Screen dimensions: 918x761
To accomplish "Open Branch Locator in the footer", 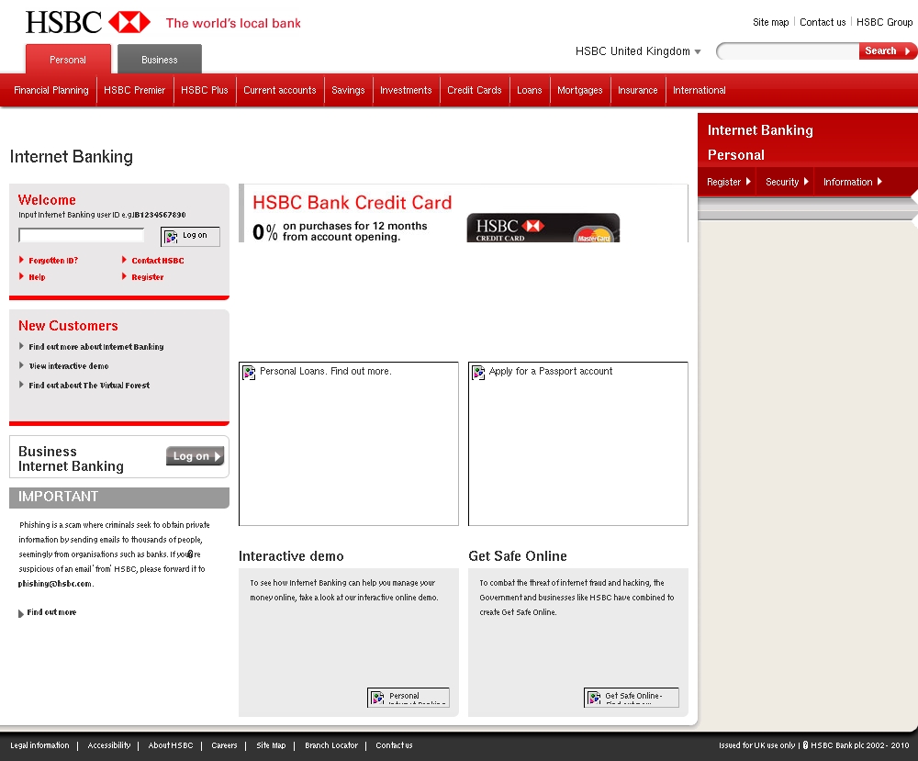I will (x=331, y=745).
